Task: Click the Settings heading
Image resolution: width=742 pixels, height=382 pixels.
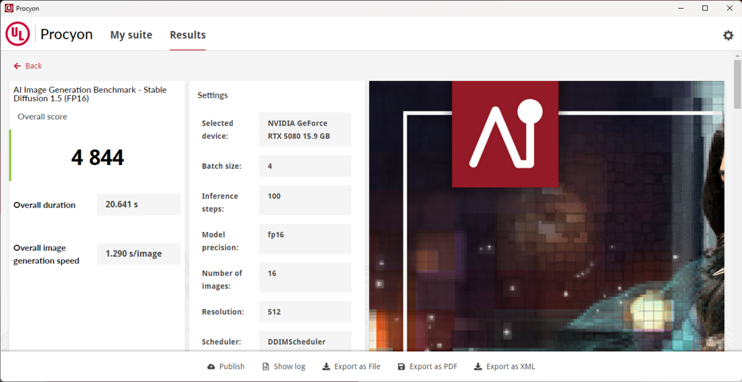Action: coord(213,95)
